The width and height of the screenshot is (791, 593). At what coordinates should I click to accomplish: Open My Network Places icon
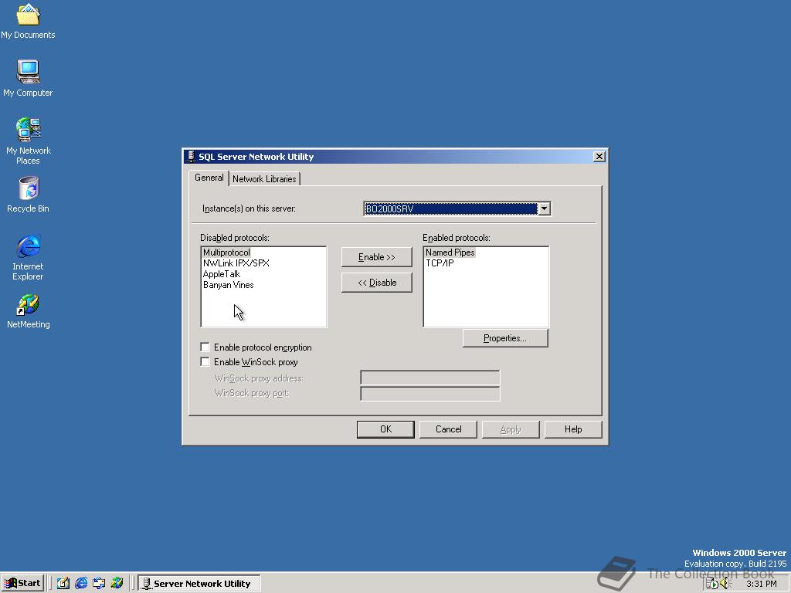[28, 141]
